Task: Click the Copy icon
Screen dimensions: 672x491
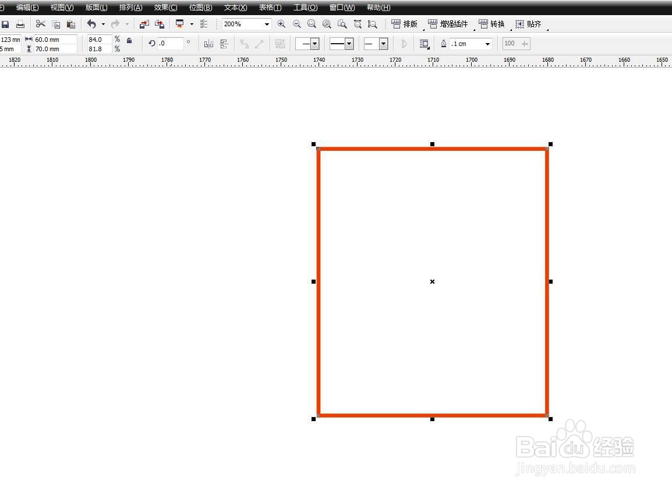Action: (56, 24)
